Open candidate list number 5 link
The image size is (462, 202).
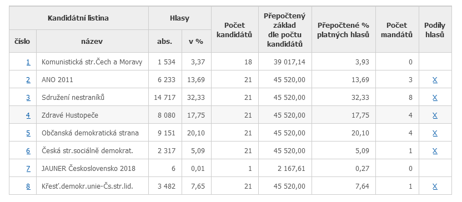click(28, 133)
